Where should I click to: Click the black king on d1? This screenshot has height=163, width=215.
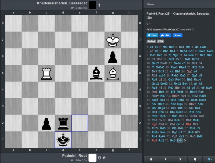click(63, 140)
